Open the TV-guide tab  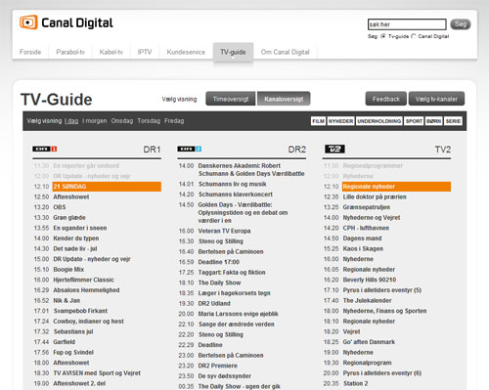233,52
